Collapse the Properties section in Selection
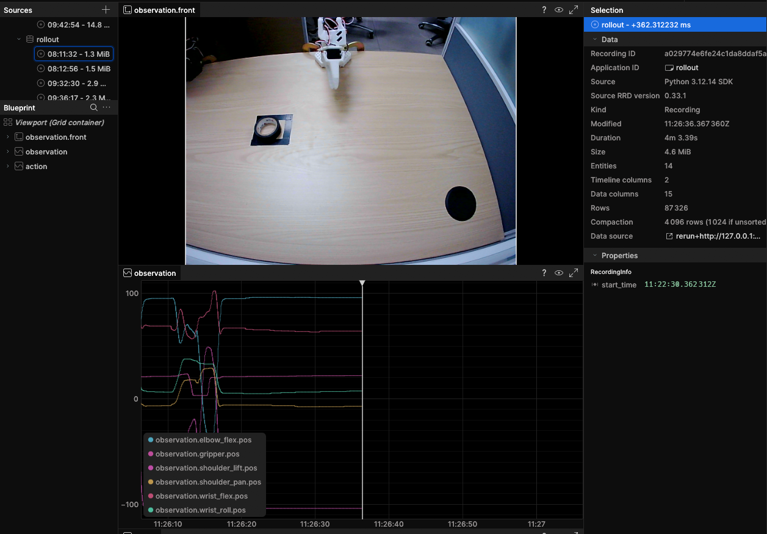Image resolution: width=767 pixels, height=534 pixels. pyautogui.click(x=595, y=256)
